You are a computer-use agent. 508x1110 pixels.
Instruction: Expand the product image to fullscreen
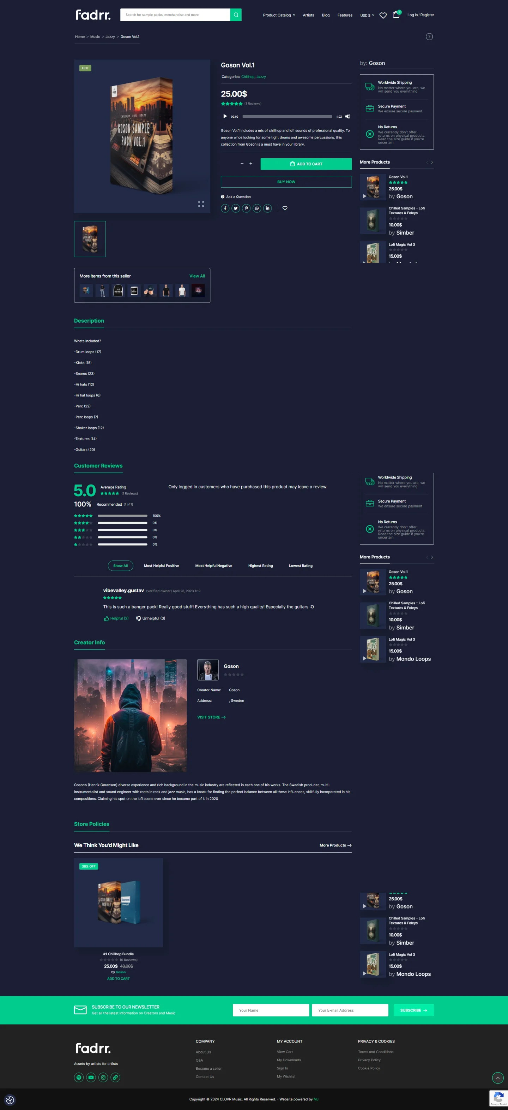click(x=201, y=204)
